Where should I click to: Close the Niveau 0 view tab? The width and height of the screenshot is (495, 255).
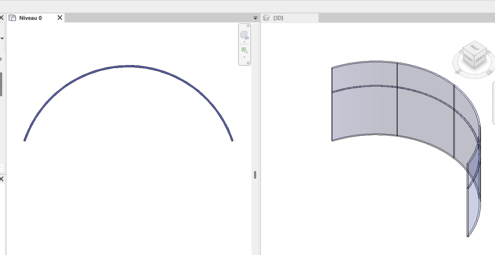[59, 18]
